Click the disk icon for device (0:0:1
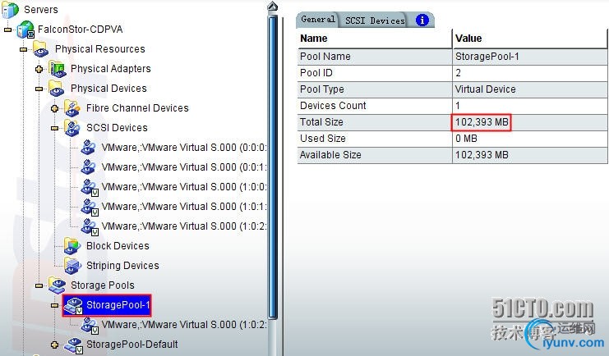The image size is (609, 356). [x=89, y=167]
